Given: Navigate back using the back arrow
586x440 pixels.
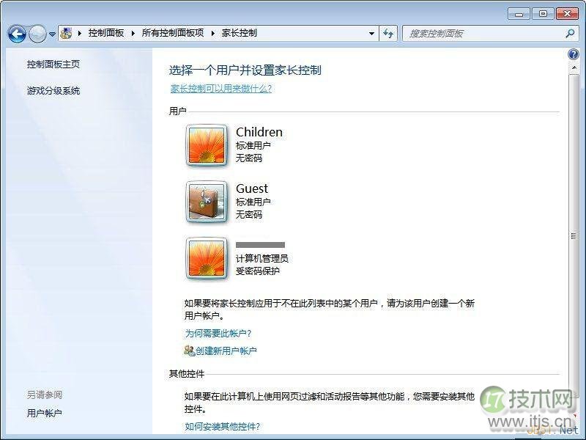Looking at the screenshot, I should pos(16,33).
